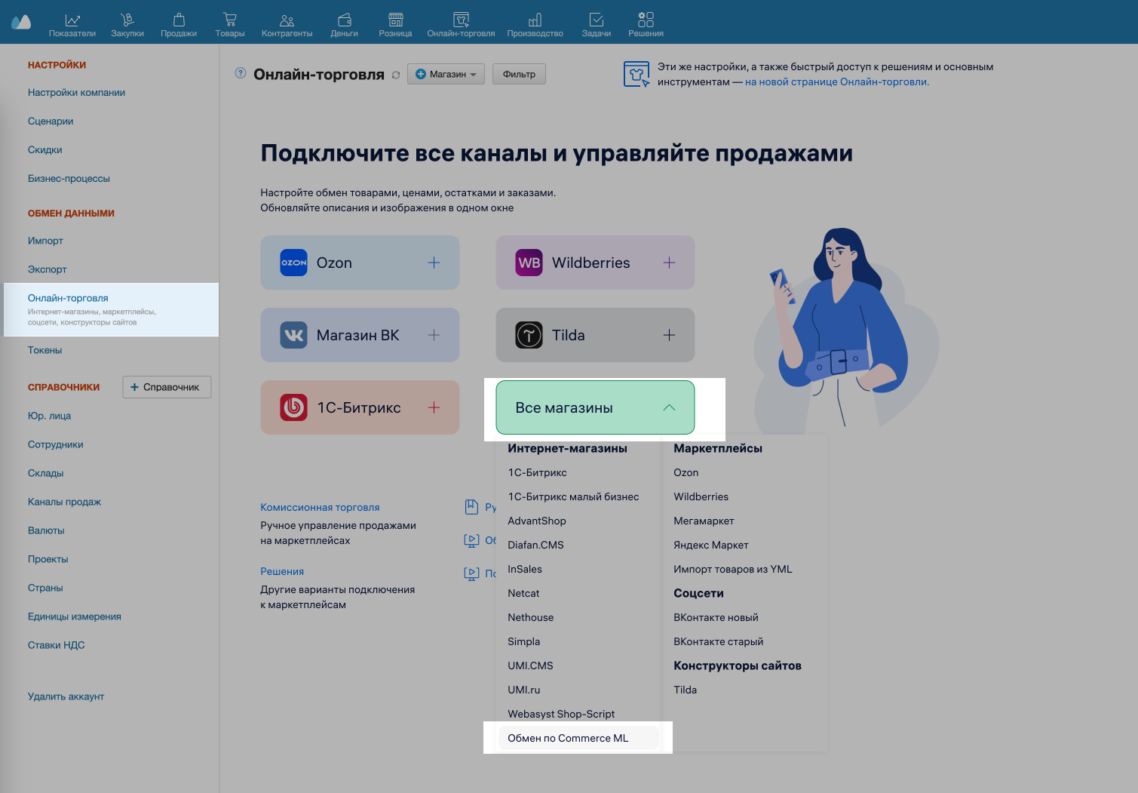Click the 1С-Битрикс logo icon
This screenshot has width=1138, height=793.
[293, 407]
